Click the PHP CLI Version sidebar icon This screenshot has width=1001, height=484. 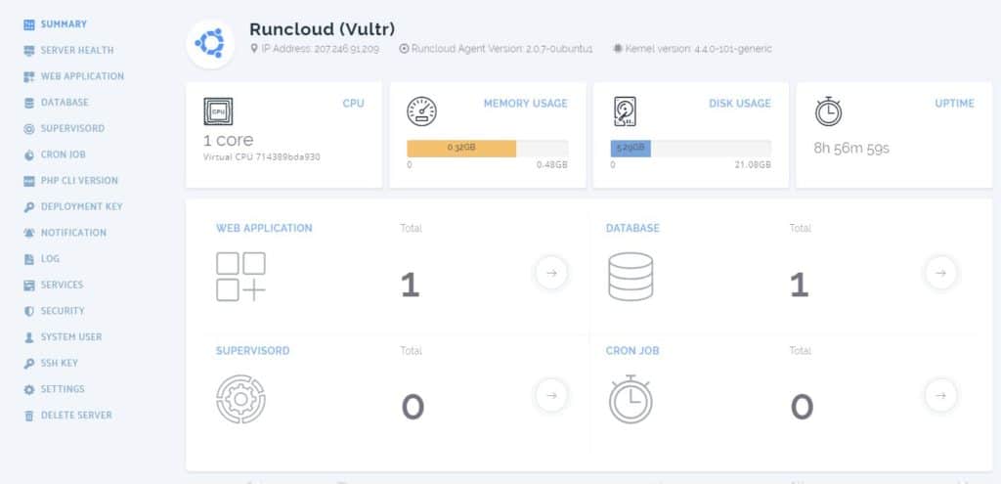tap(28, 181)
